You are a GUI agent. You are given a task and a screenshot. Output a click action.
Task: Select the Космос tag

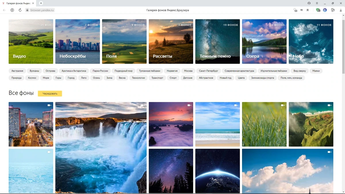[x=32, y=78]
